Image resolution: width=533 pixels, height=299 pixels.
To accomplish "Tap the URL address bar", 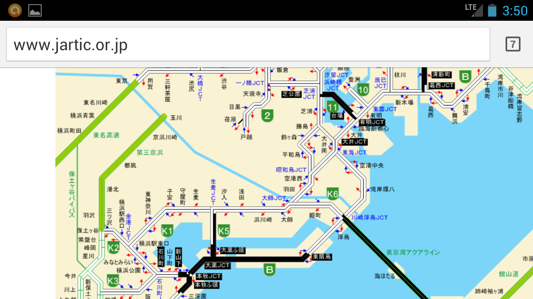I will 248,44.
